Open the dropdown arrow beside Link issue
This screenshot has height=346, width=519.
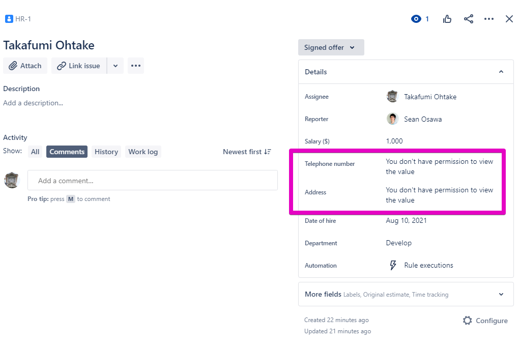[116, 66]
